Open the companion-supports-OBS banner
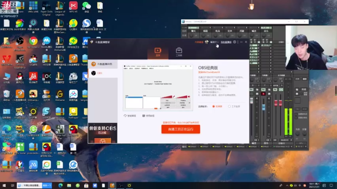Viewport: 337px width, 189px height. pyautogui.click(x=103, y=133)
